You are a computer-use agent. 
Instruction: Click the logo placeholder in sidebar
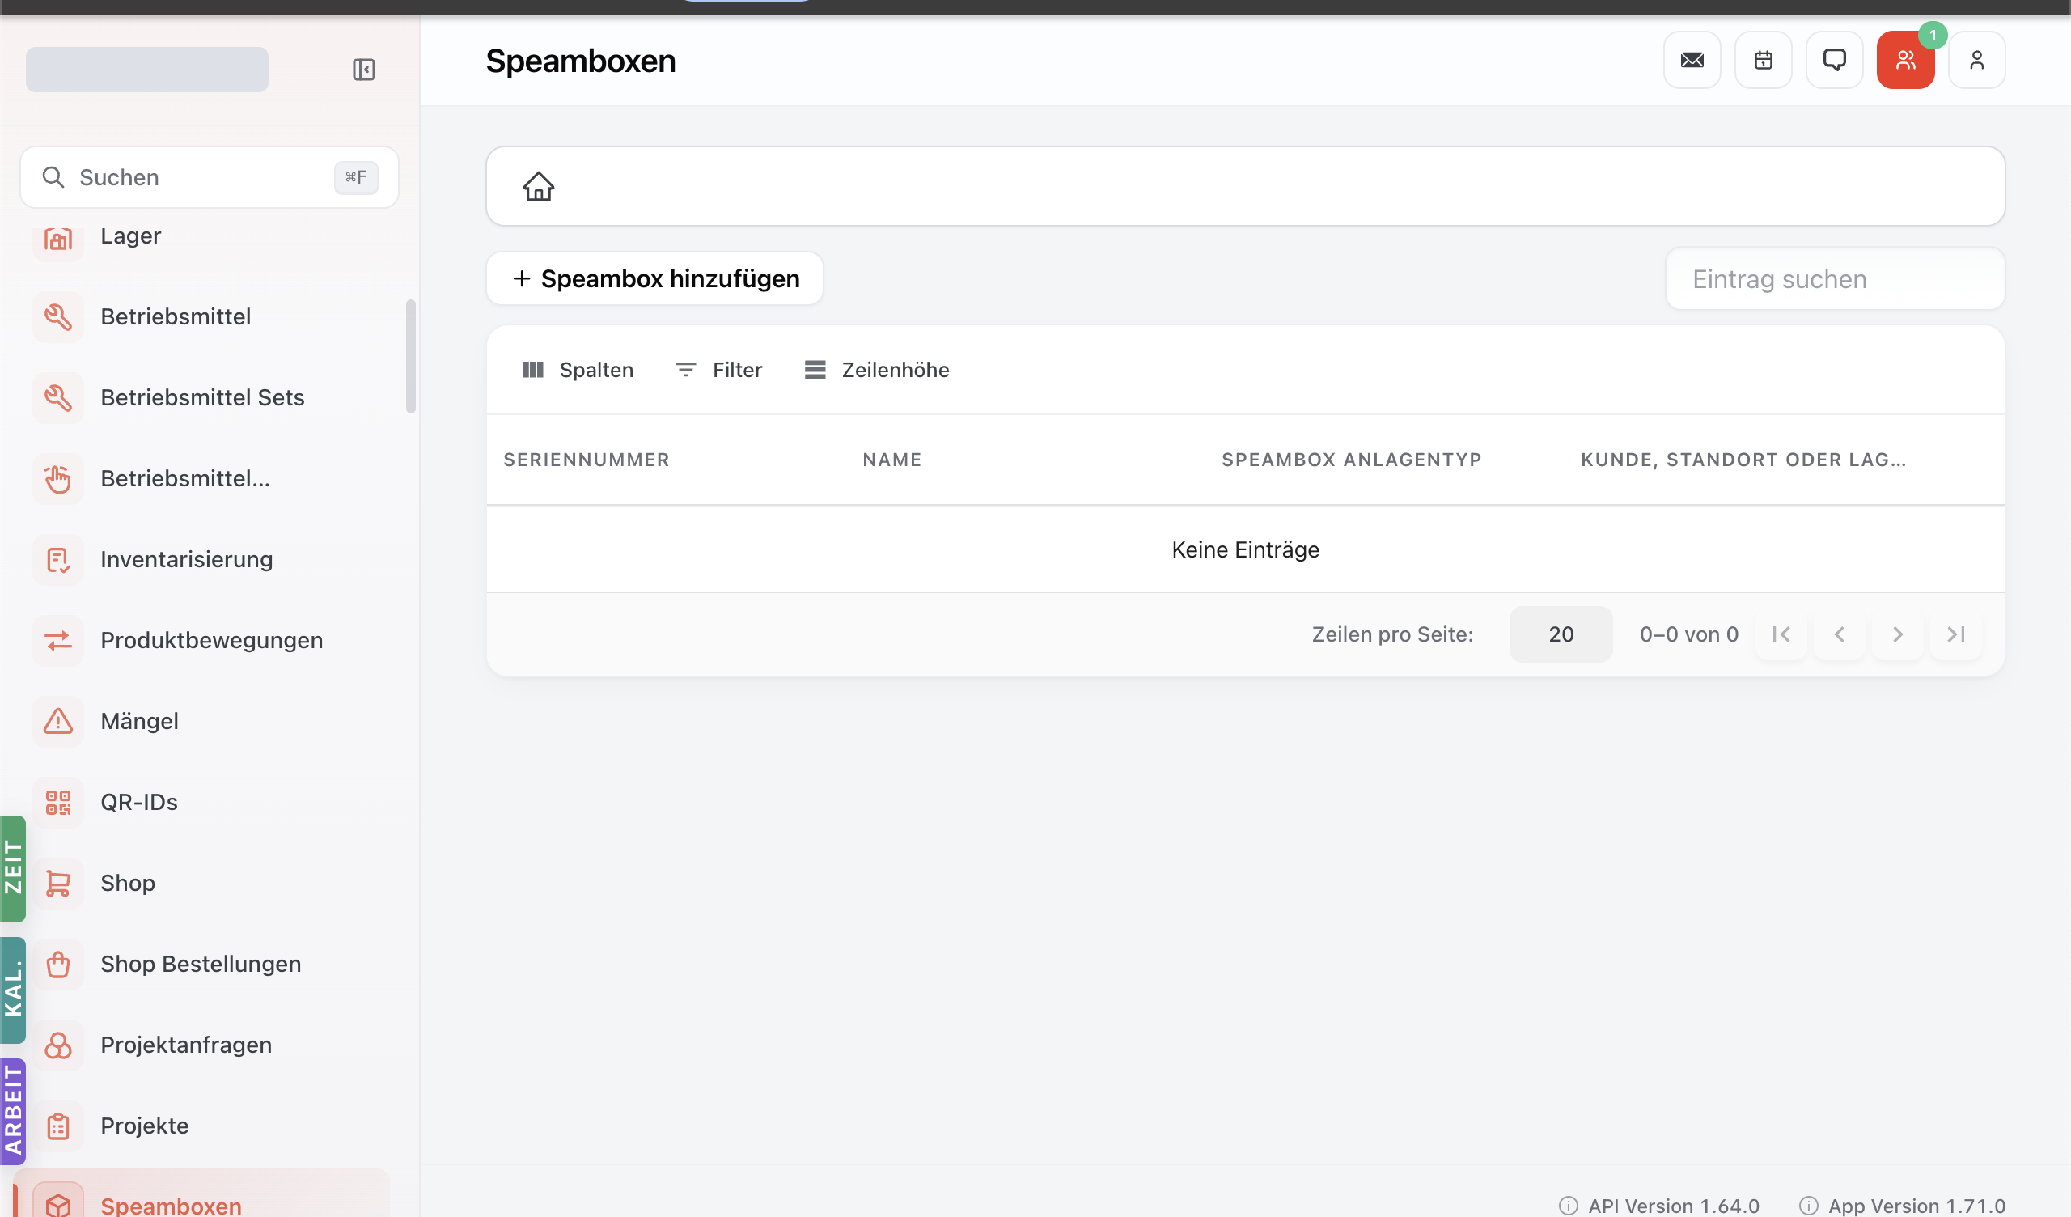pyautogui.click(x=146, y=69)
